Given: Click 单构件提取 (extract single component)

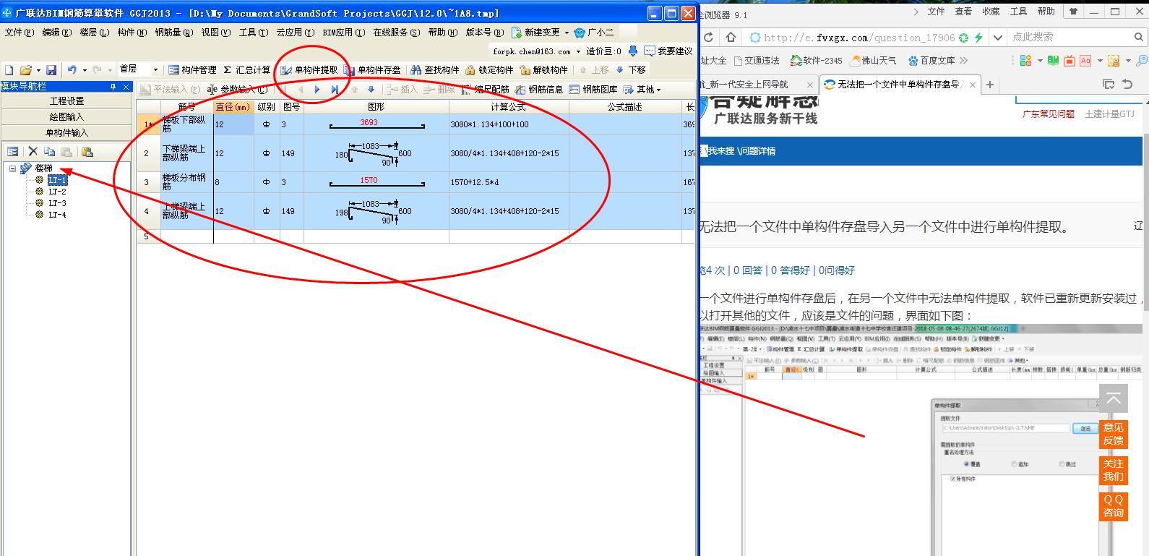Looking at the screenshot, I should click(309, 70).
